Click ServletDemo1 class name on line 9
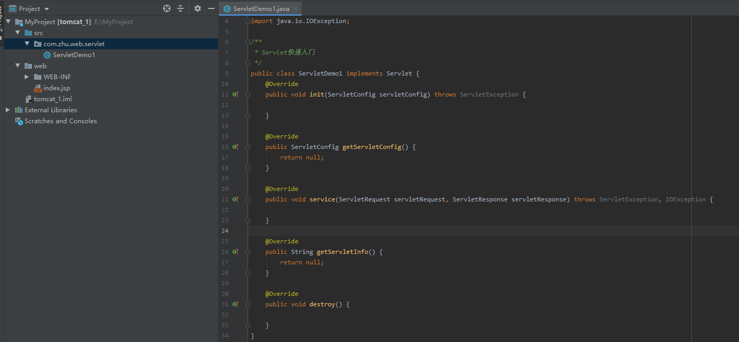 click(x=320, y=73)
